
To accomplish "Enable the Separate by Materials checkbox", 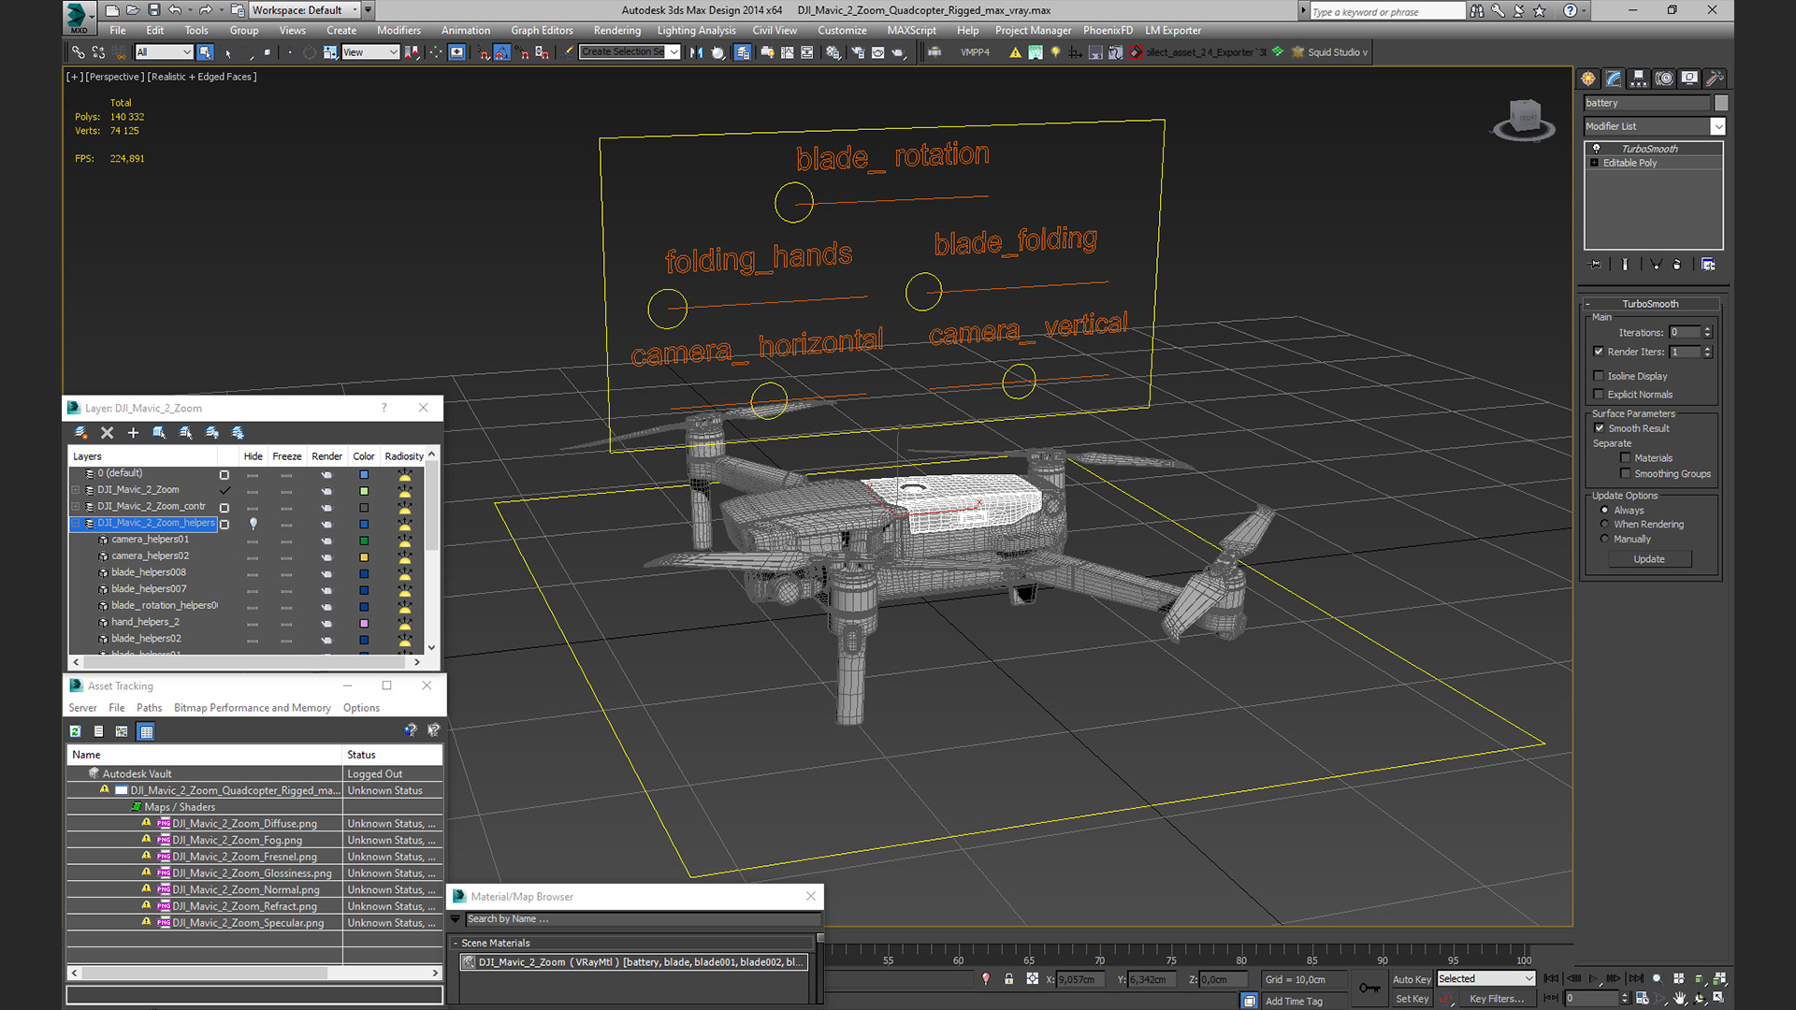I will click(1626, 458).
